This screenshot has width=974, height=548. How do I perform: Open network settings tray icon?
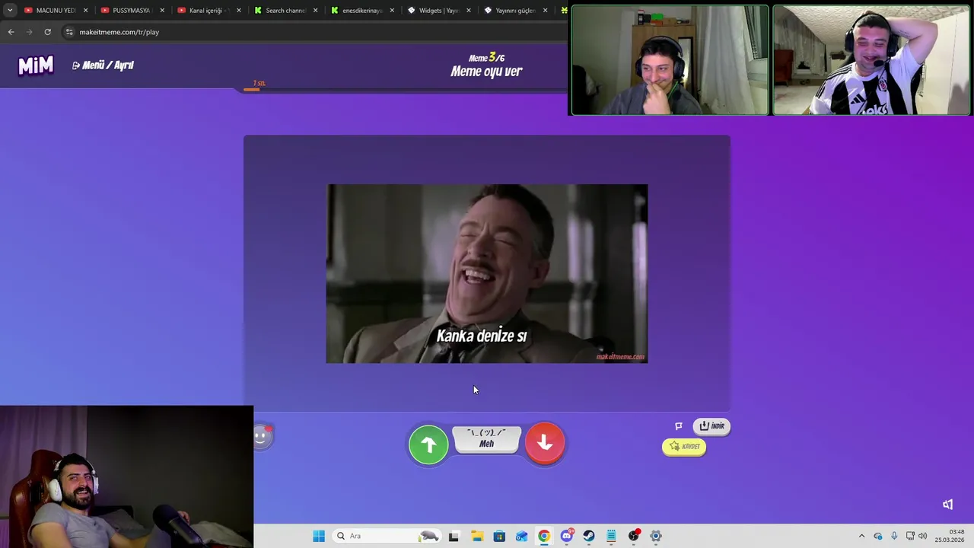coord(910,536)
